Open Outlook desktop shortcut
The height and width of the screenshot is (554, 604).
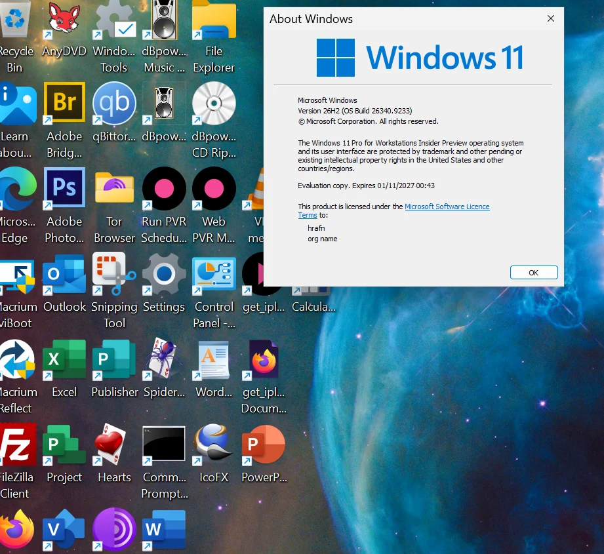(64, 274)
